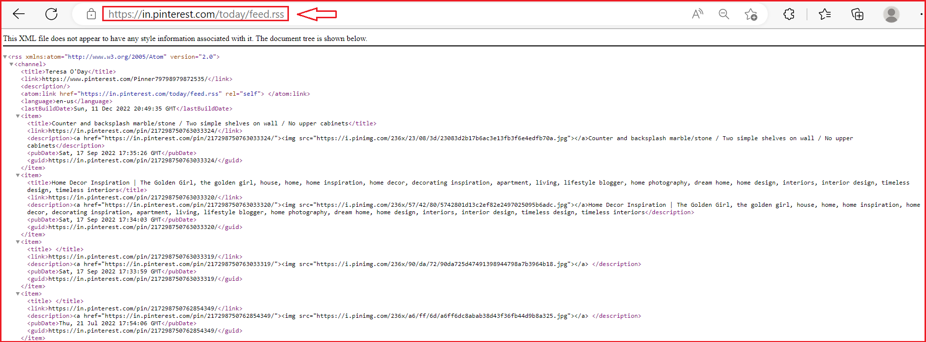
Task: Collapse the Home Decor Inspiration item node
Action: tap(18, 176)
